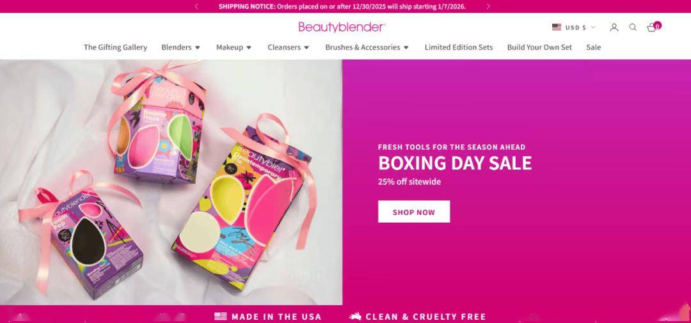Open The Gifting Gallery menu item

(115, 47)
